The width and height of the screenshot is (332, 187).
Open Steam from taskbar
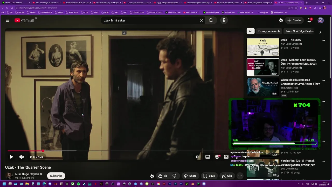click(84, 184)
